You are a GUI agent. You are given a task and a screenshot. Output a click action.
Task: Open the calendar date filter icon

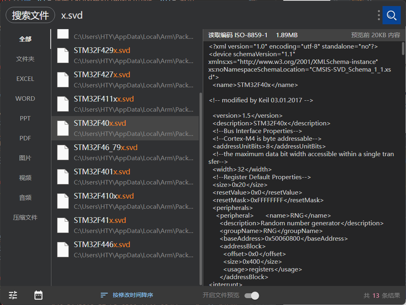tap(38, 295)
